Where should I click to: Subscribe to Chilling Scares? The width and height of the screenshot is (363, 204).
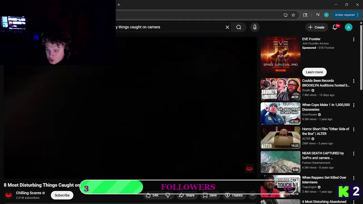pyautogui.click(x=62, y=195)
